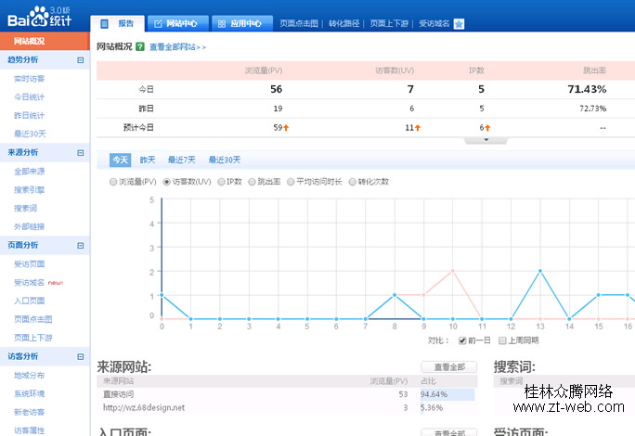
Task: Click the green help question-mark icon
Action: pos(140,46)
